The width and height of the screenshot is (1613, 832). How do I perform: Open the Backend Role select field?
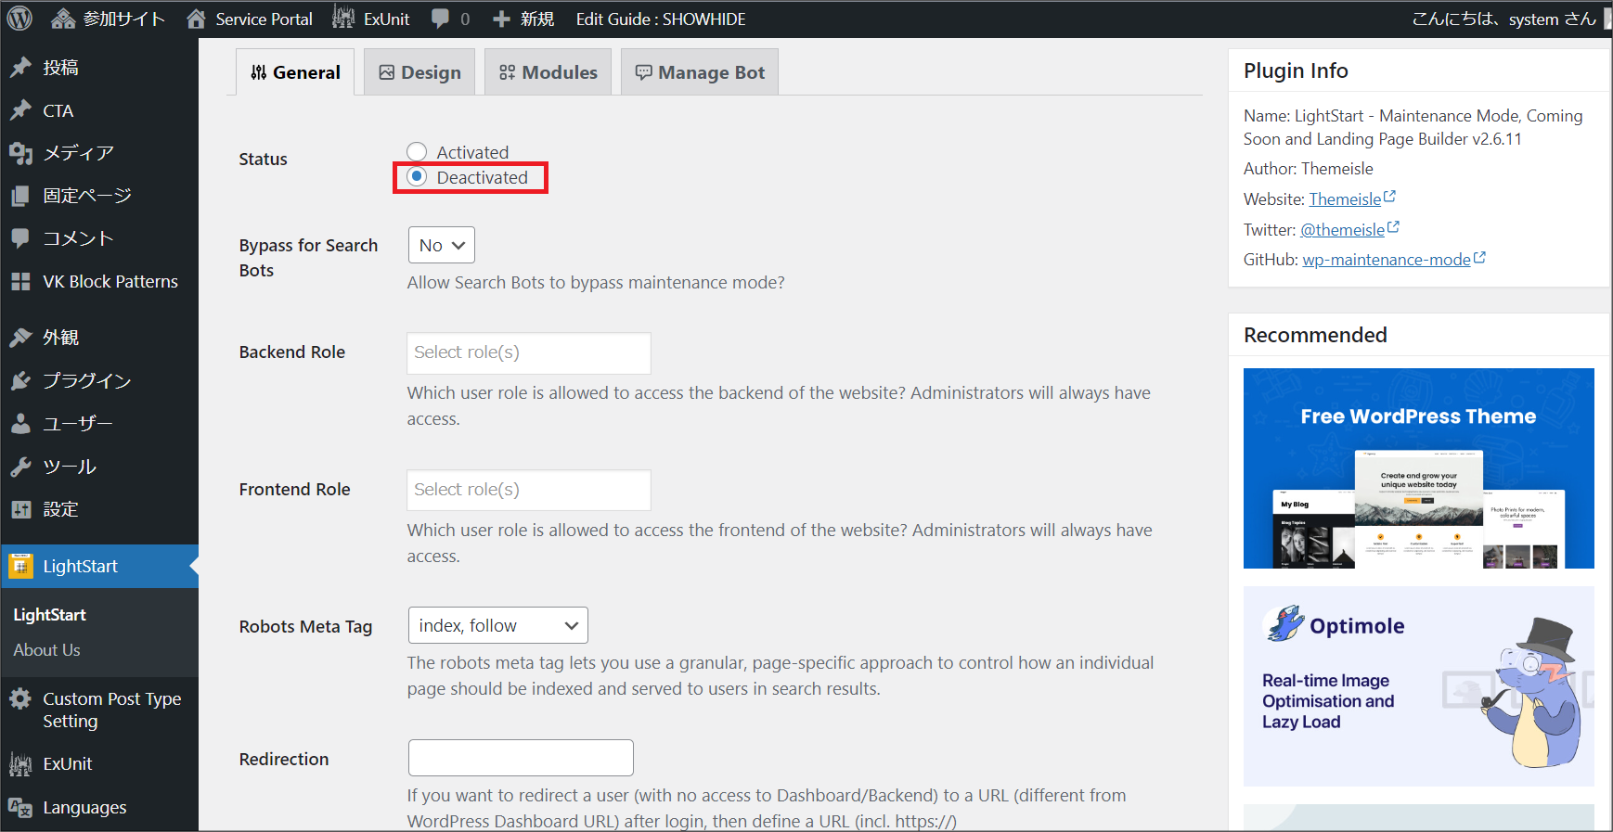point(529,352)
